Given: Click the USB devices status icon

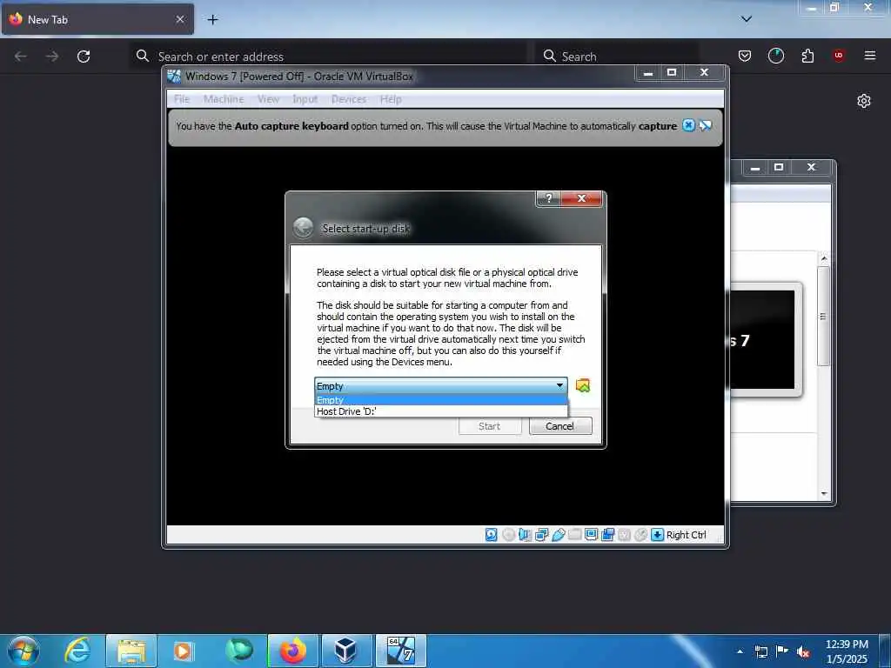Looking at the screenshot, I should 559,535.
